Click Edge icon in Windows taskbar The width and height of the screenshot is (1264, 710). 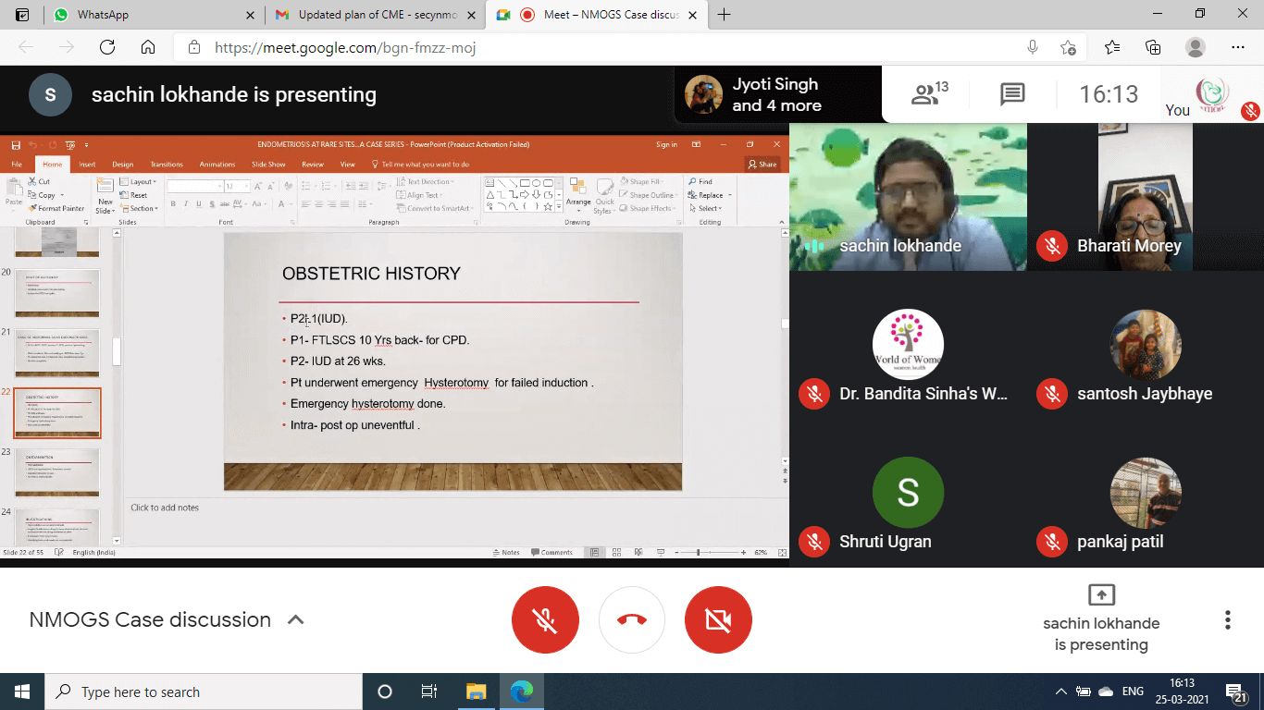[522, 692]
